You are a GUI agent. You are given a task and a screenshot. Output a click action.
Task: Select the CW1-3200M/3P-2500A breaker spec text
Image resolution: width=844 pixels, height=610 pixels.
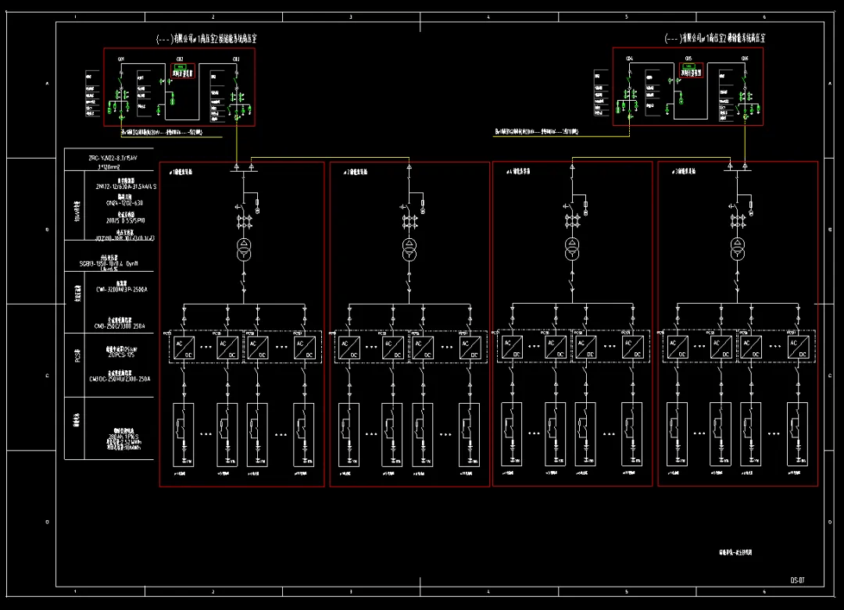pyautogui.click(x=112, y=289)
